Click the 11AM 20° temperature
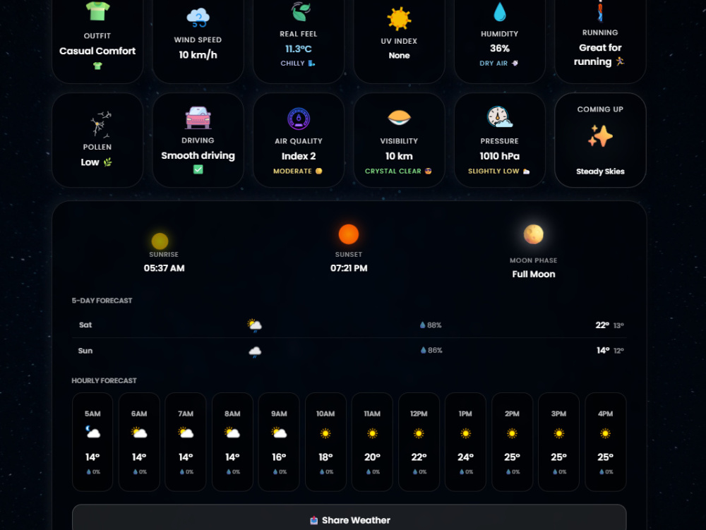This screenshot has width=706, height=530. [x=372, y=457]
